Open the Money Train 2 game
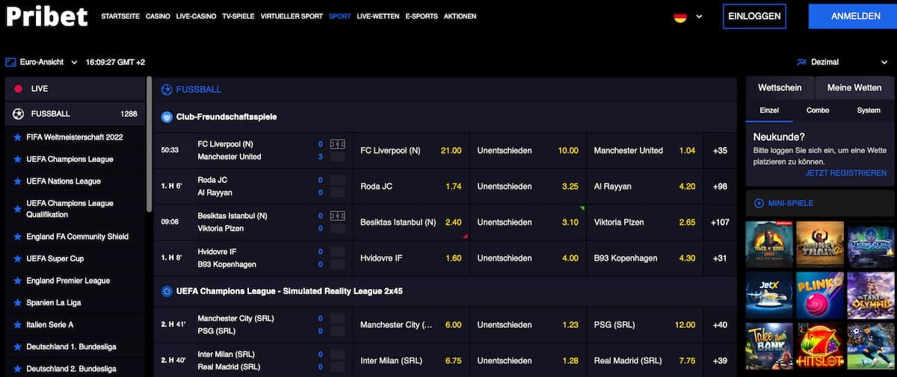The width and height of the screenshot is (897, 377). [819, 244]
